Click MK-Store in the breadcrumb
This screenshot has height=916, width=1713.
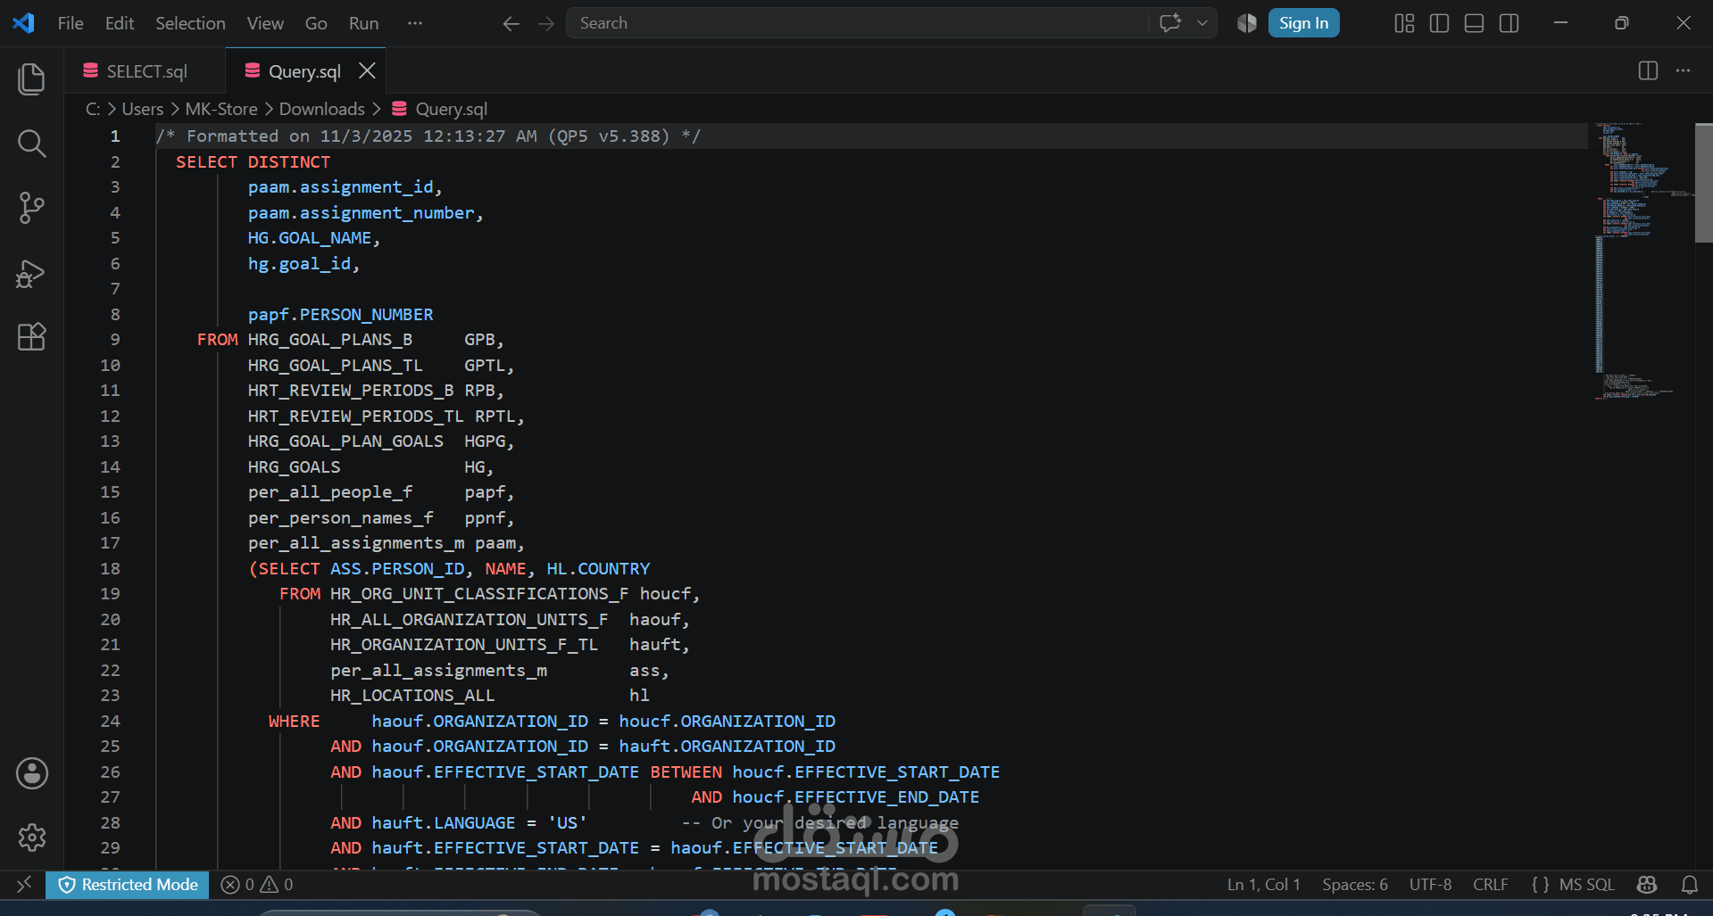[x=221, y=109]
